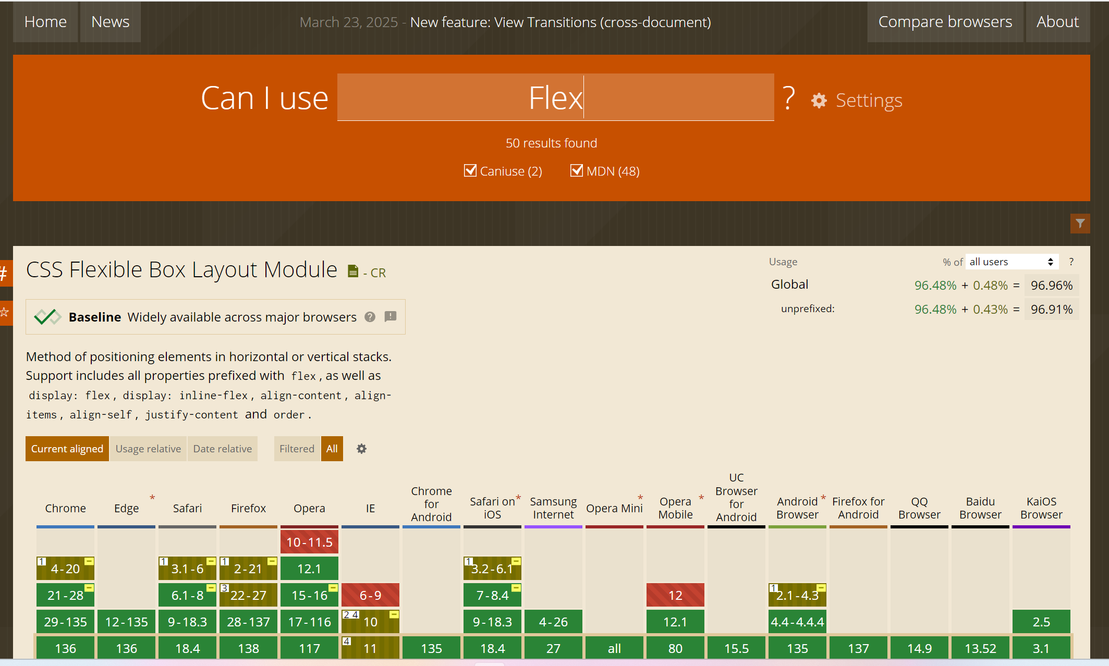Click the CR spec status link

(378, 273)
